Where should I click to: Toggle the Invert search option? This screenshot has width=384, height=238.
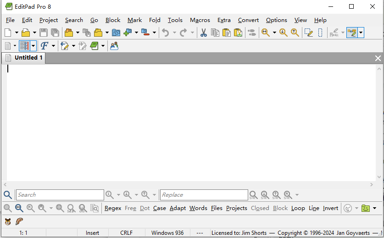[330, 208]
